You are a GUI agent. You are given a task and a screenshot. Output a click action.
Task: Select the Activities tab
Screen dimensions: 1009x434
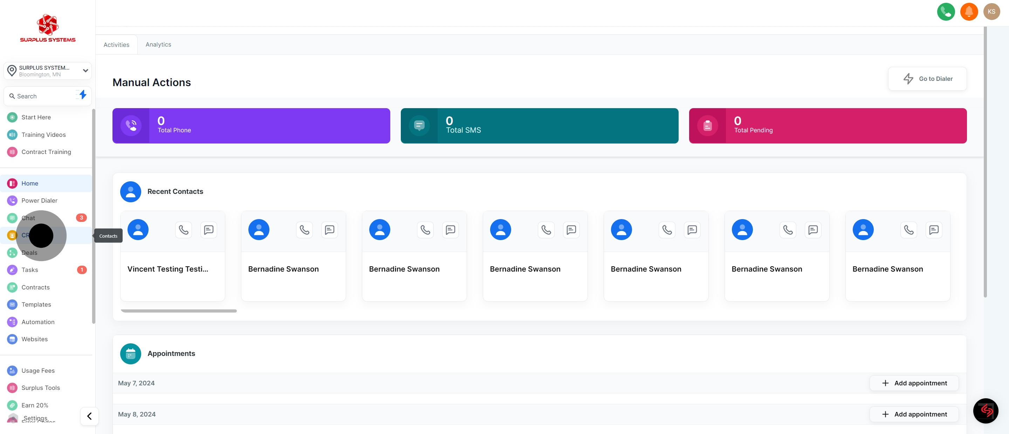coord(116,45)
